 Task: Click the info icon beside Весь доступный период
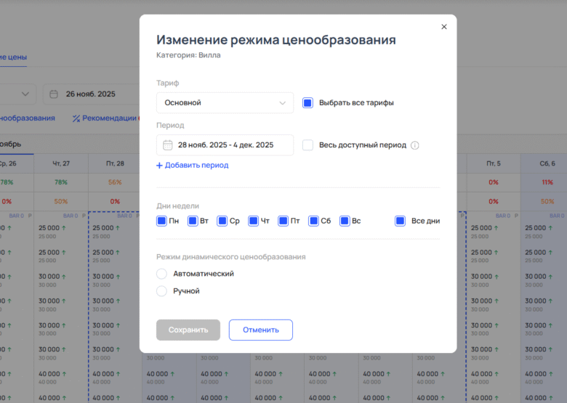point(415,145)
